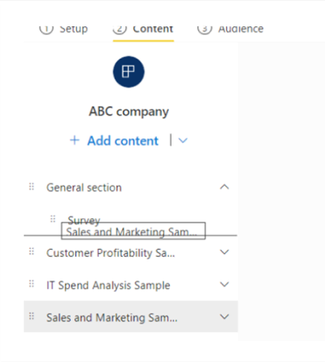Collapse the General section
The height and width of the screenshot is (362, 325).
coord(224,187)
